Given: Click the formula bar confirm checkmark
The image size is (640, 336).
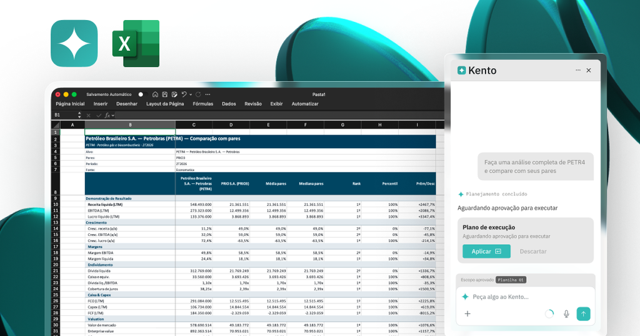Looking at the screenshot, I should tap(98, 115).
